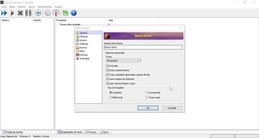Click the antenna remote client icon
This screenshot has height=138, width=259.
coord(56,13)
